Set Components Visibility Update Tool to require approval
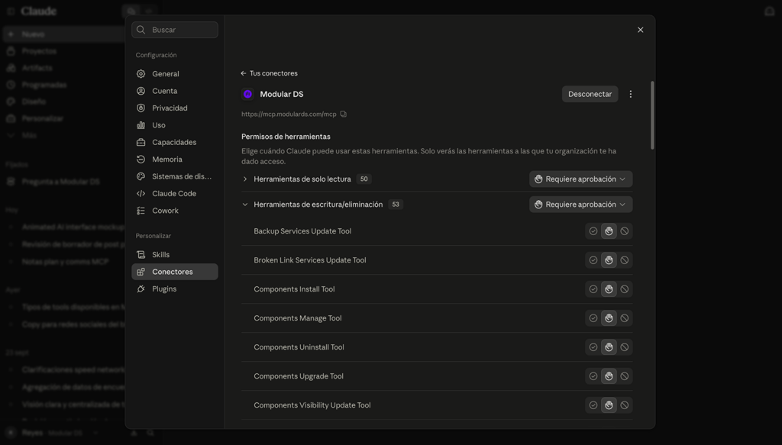Image resolution: width=782 pixels, height=445 pixels. 609,405
